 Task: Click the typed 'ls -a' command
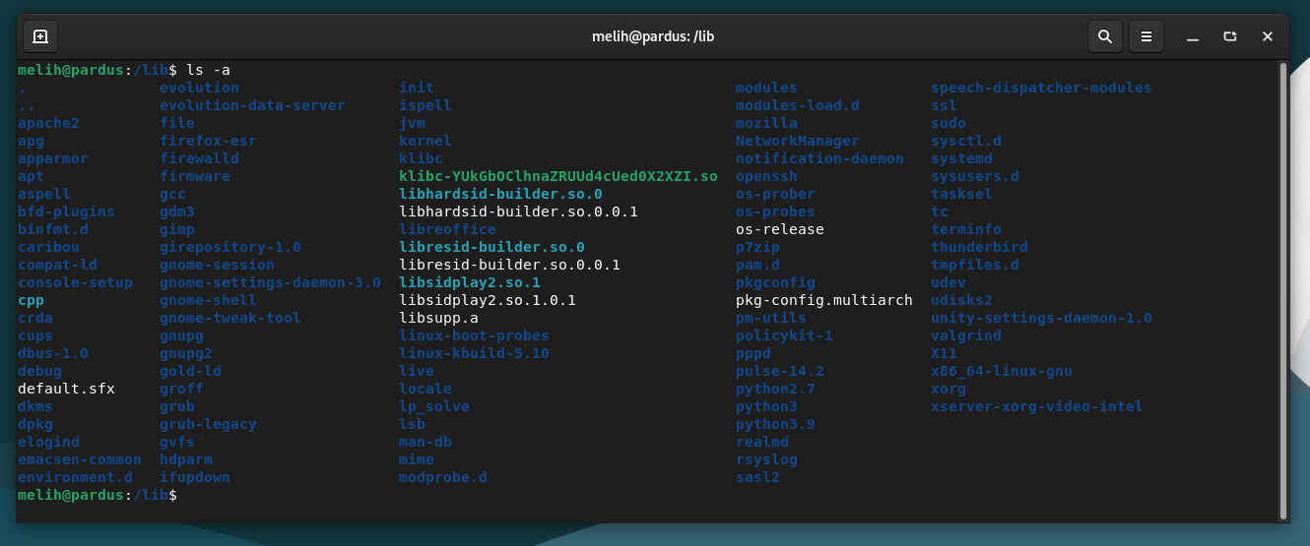click(x=208, y=70)
